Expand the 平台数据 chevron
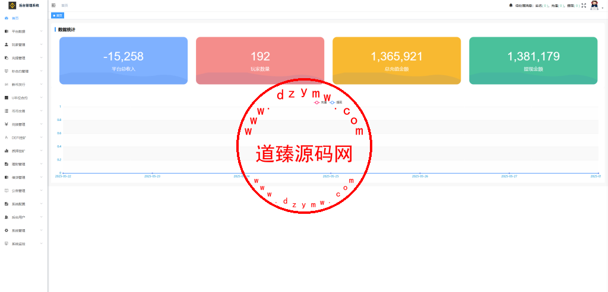The image size is (608, 292). (42, 31)
